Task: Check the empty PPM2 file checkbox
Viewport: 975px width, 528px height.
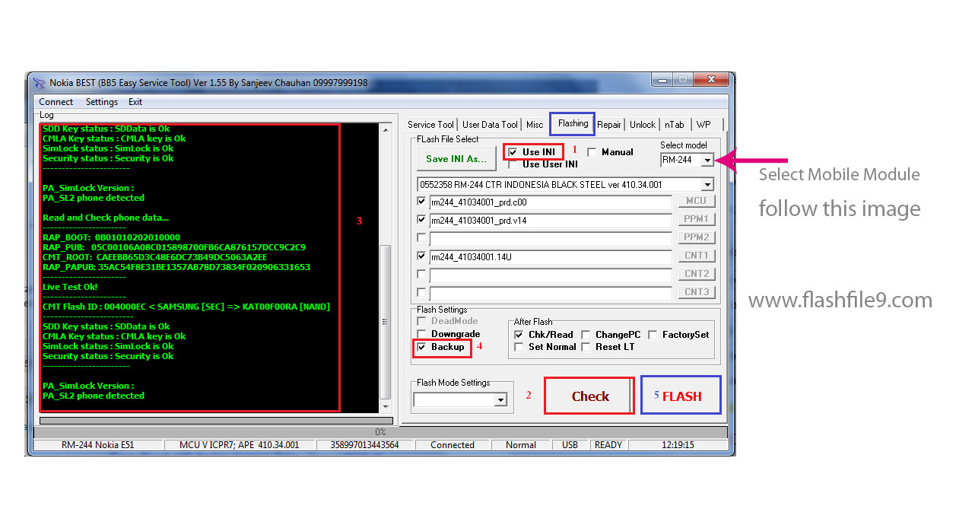Action: (x=421, y=238)
